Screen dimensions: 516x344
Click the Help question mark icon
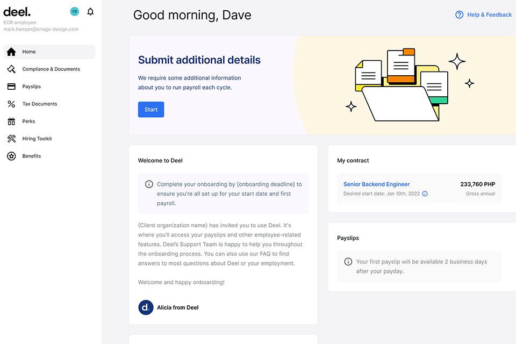tap(460, 15)
